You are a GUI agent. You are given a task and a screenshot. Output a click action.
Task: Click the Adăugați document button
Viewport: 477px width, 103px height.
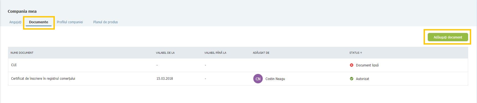pos(448,37)
